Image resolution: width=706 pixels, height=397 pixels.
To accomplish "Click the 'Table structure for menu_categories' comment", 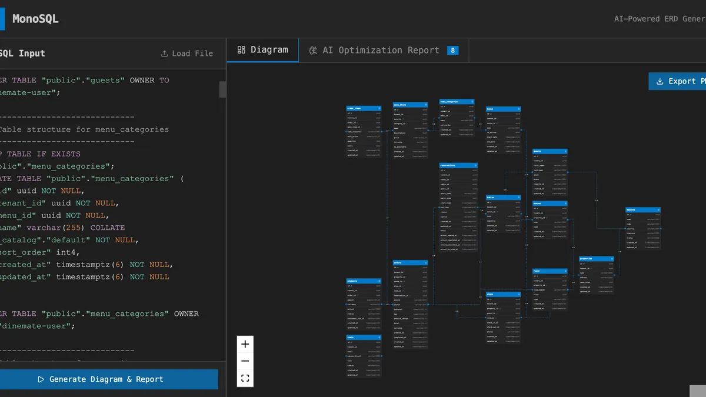I will coord(84,129).
